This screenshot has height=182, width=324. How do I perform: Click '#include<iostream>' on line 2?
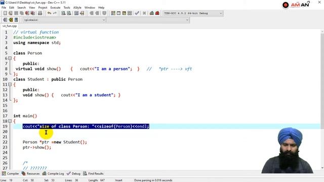[34, 37]
